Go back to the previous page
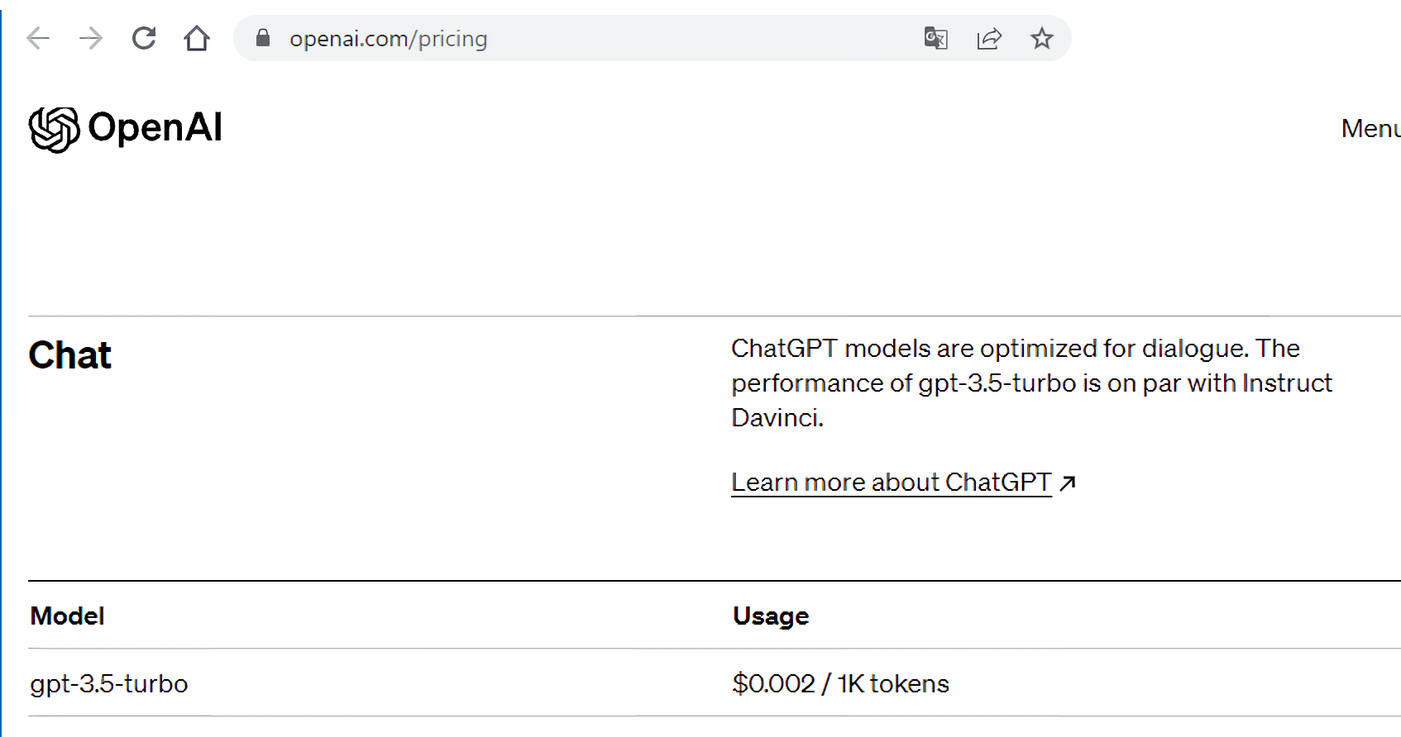 coord(38,38)
